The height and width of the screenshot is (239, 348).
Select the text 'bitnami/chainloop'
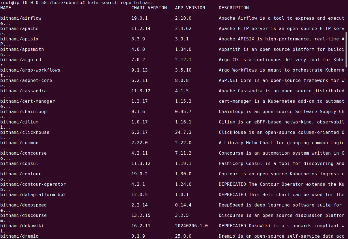pos(23,112)
